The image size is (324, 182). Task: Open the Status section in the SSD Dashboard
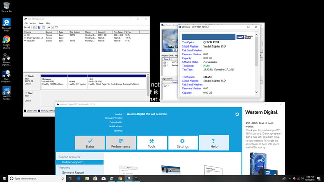[90, 143]
